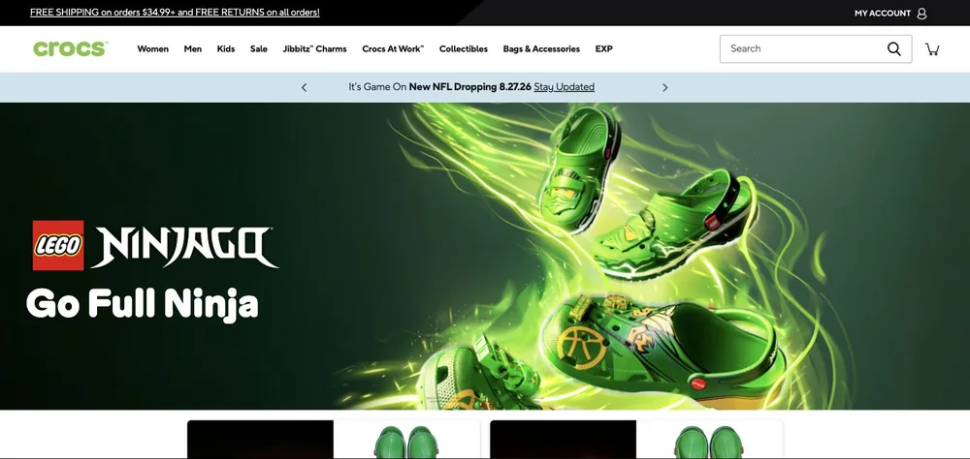Open My Account user icon
The height and width of the screenshot is (459, 970).
921,13
